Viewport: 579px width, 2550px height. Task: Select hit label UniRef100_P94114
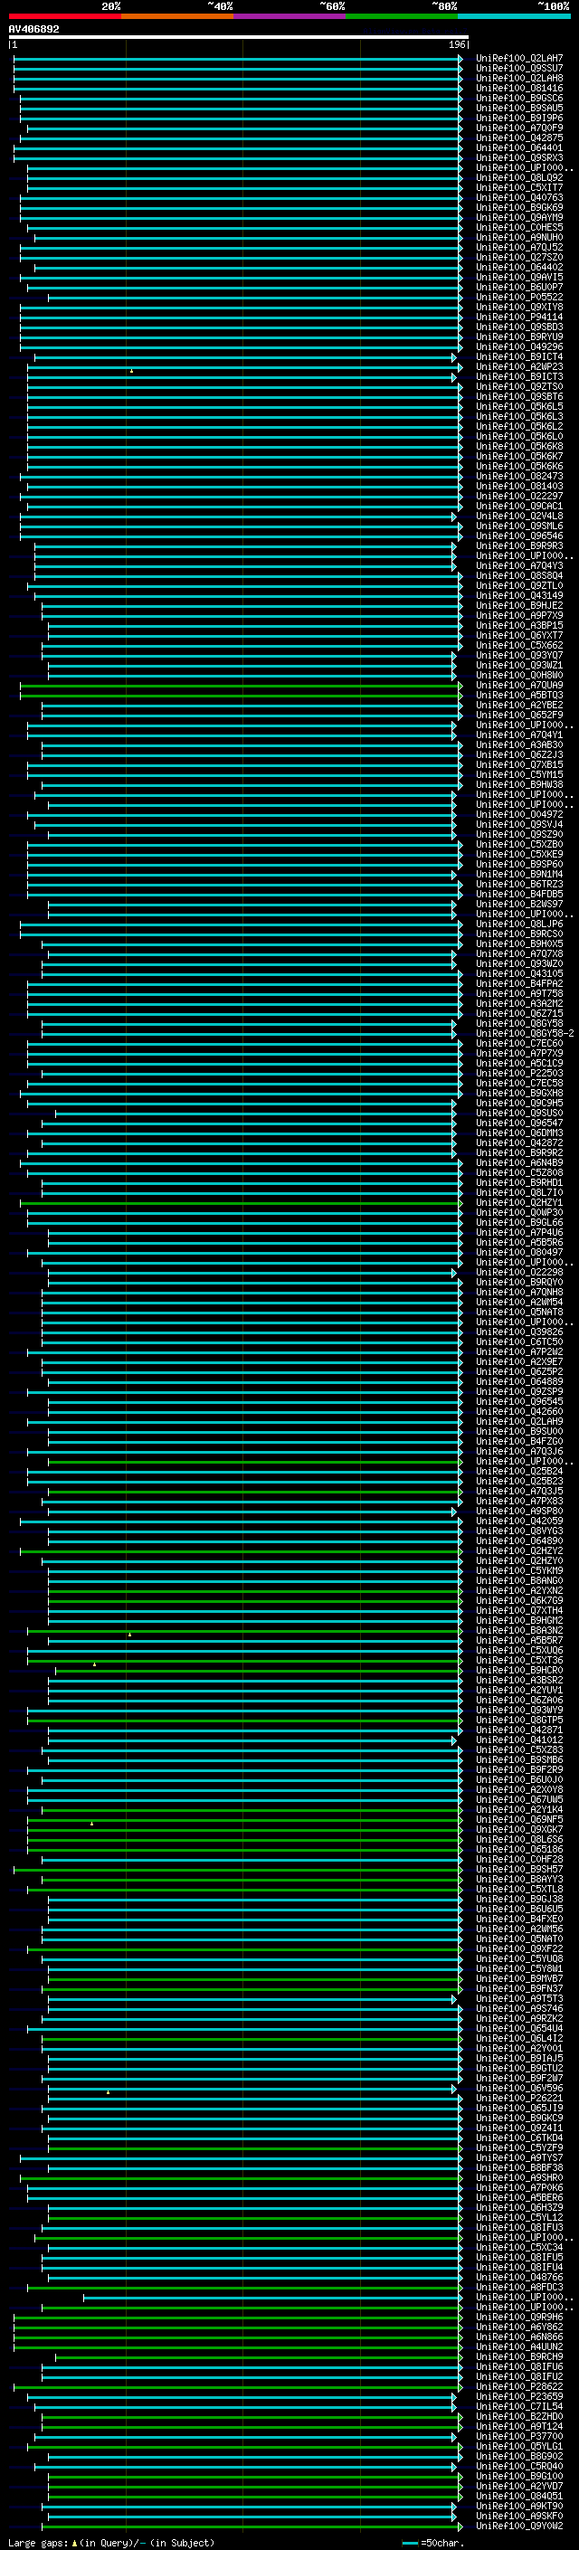tap(519, 318)
